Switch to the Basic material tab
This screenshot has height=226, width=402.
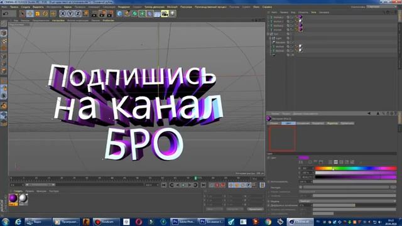274,123
